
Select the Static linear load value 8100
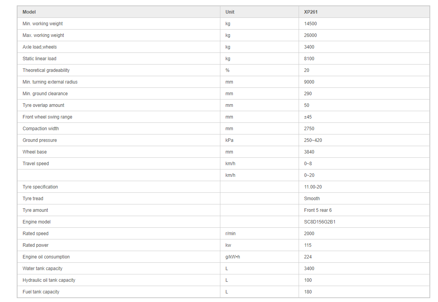click(x=309, y=59)
